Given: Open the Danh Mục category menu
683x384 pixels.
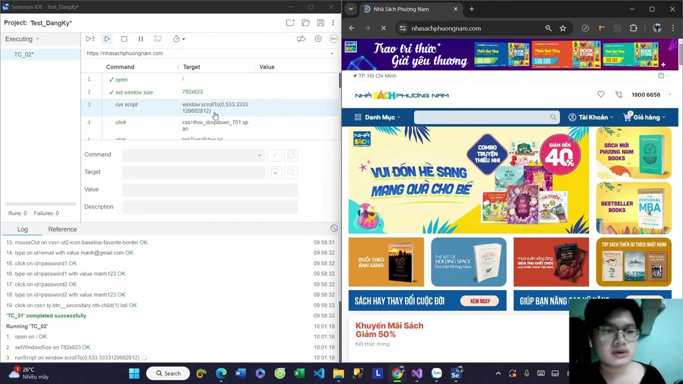Looking at the screenshot, I should 377,117.
